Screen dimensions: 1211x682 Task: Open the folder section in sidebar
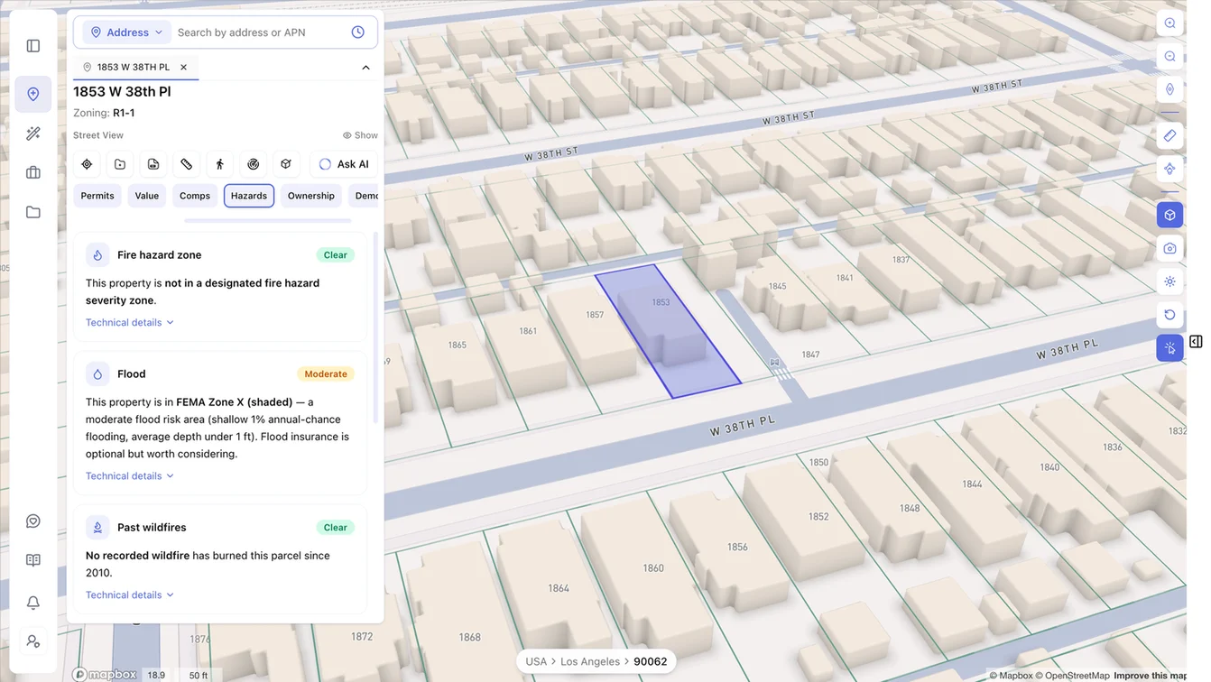click(33, 212)
